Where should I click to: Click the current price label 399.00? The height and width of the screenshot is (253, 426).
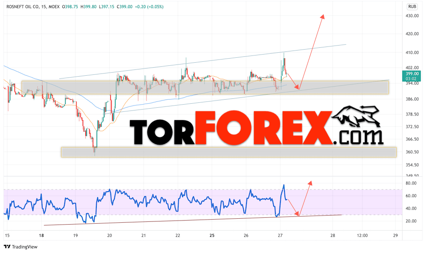click(412, 74)
